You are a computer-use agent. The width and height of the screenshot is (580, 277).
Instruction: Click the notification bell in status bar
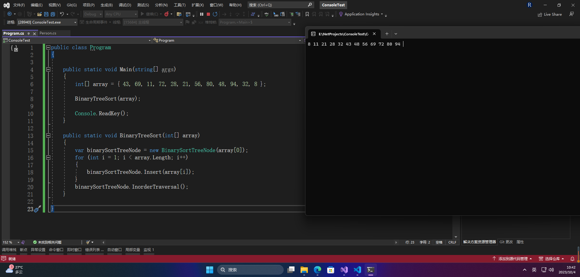[x=572, y=259]
